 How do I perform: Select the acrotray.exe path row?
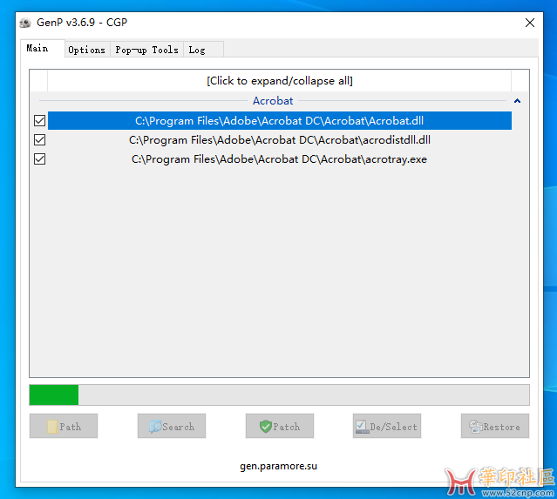[280, 159]
